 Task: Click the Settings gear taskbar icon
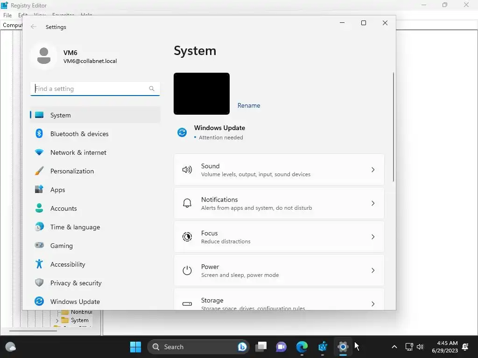coord(343,347)
